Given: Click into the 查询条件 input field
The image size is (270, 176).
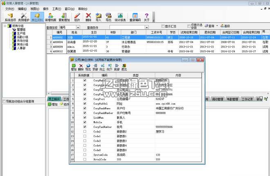Looking at the screenshot, I should pos(127,27).
